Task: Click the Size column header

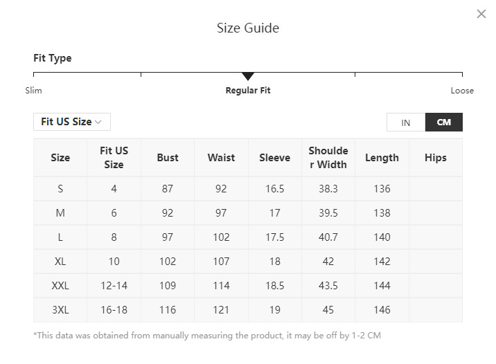Action: (60, 158)
